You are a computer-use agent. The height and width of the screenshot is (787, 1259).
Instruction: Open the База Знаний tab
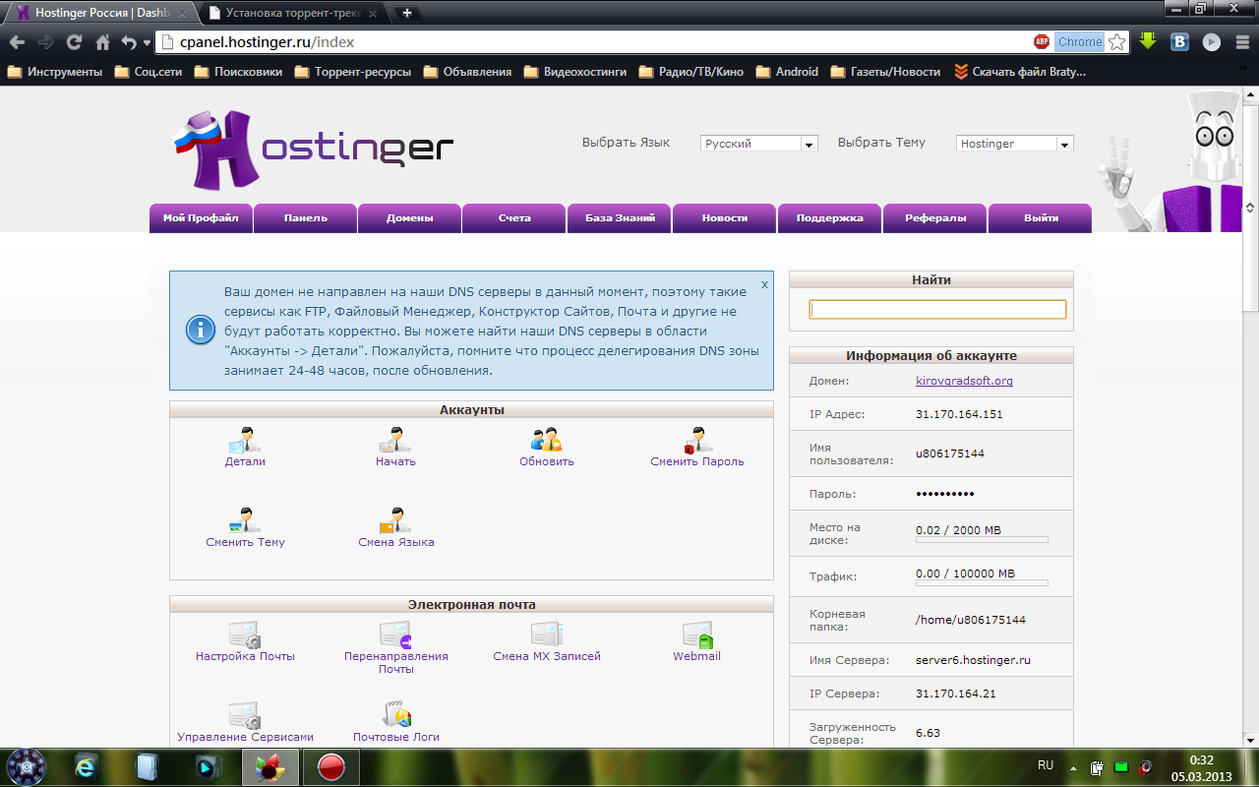click(x=620, y=218)
